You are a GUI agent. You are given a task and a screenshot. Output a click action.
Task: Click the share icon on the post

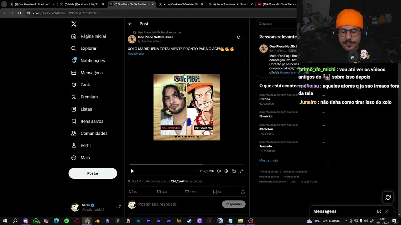(x=243, y=192)
